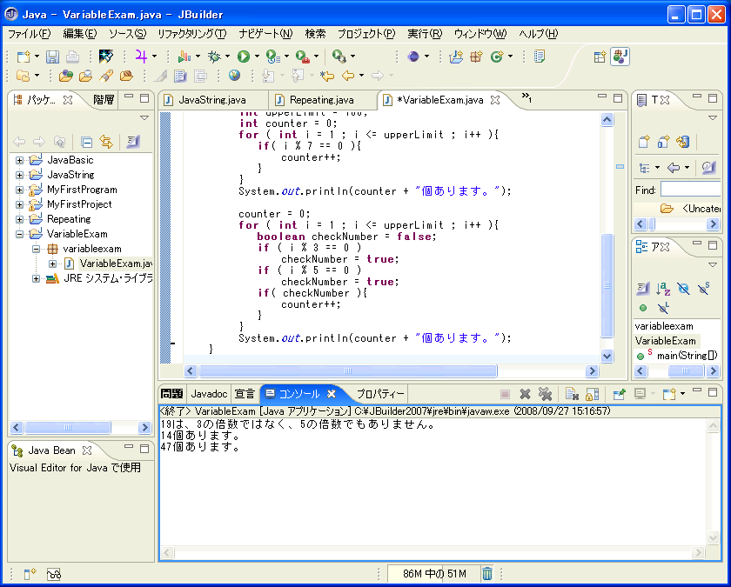
Task: Run the program with the green Run button
Action: click(244, 57)
